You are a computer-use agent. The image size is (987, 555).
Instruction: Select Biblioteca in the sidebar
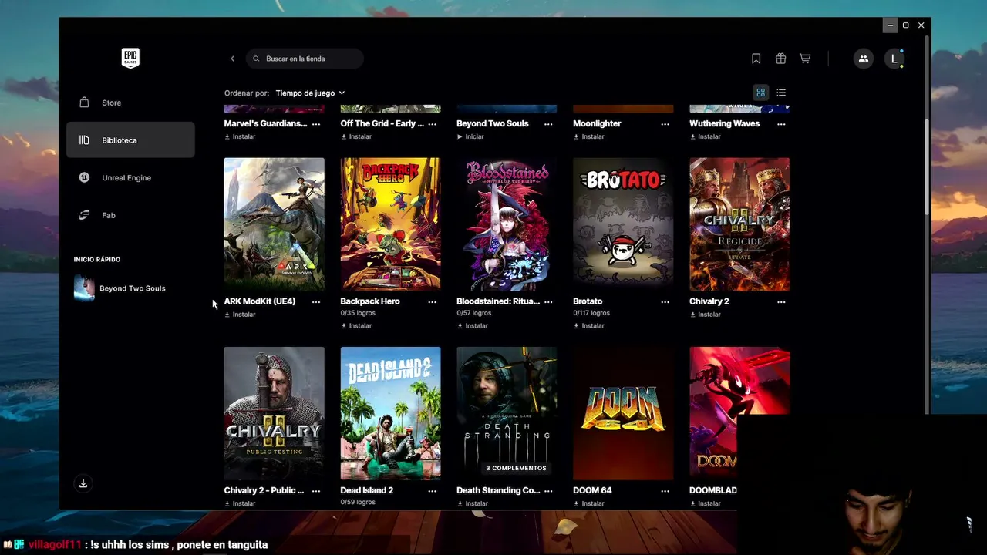pos(130,140)
